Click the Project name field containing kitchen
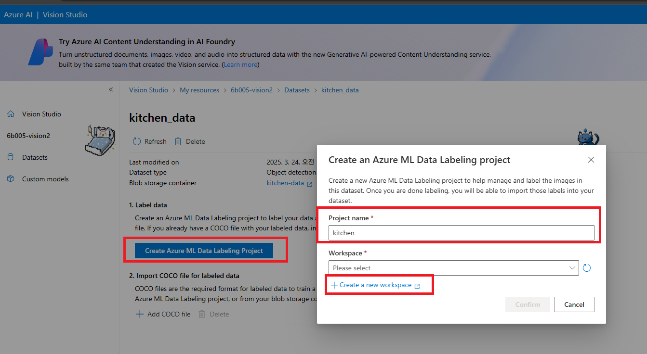Screen dimensions: 647x354 pos(461,233)
